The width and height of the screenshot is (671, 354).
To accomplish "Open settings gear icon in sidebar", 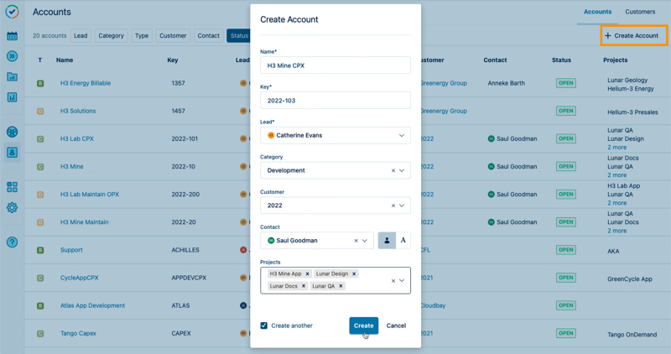I will pyautogui.click(x=12, y=207).
